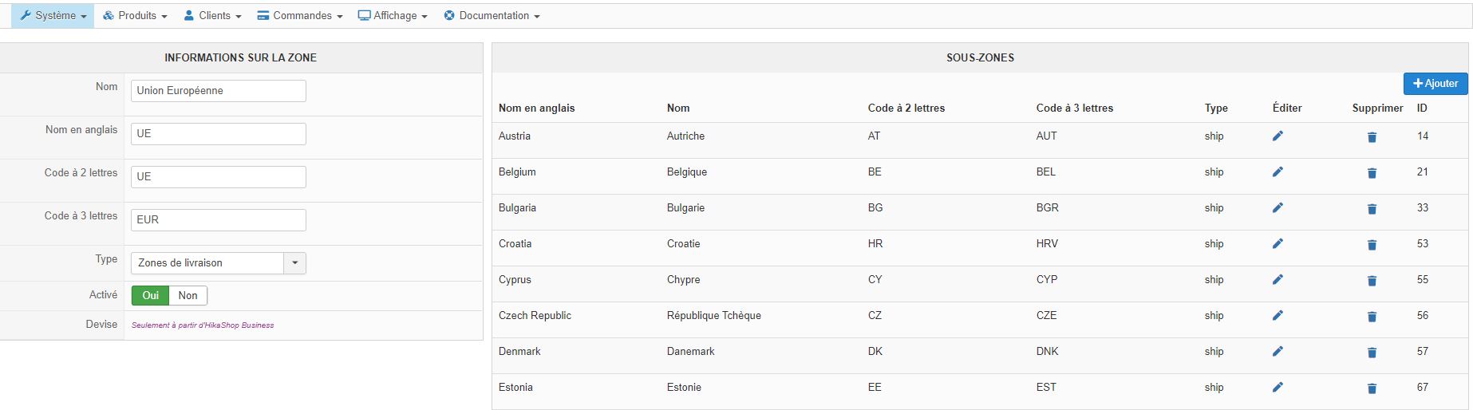Expand the Produits menu
The height and width of the screenshot is (410, 1473).
point(135,16)
